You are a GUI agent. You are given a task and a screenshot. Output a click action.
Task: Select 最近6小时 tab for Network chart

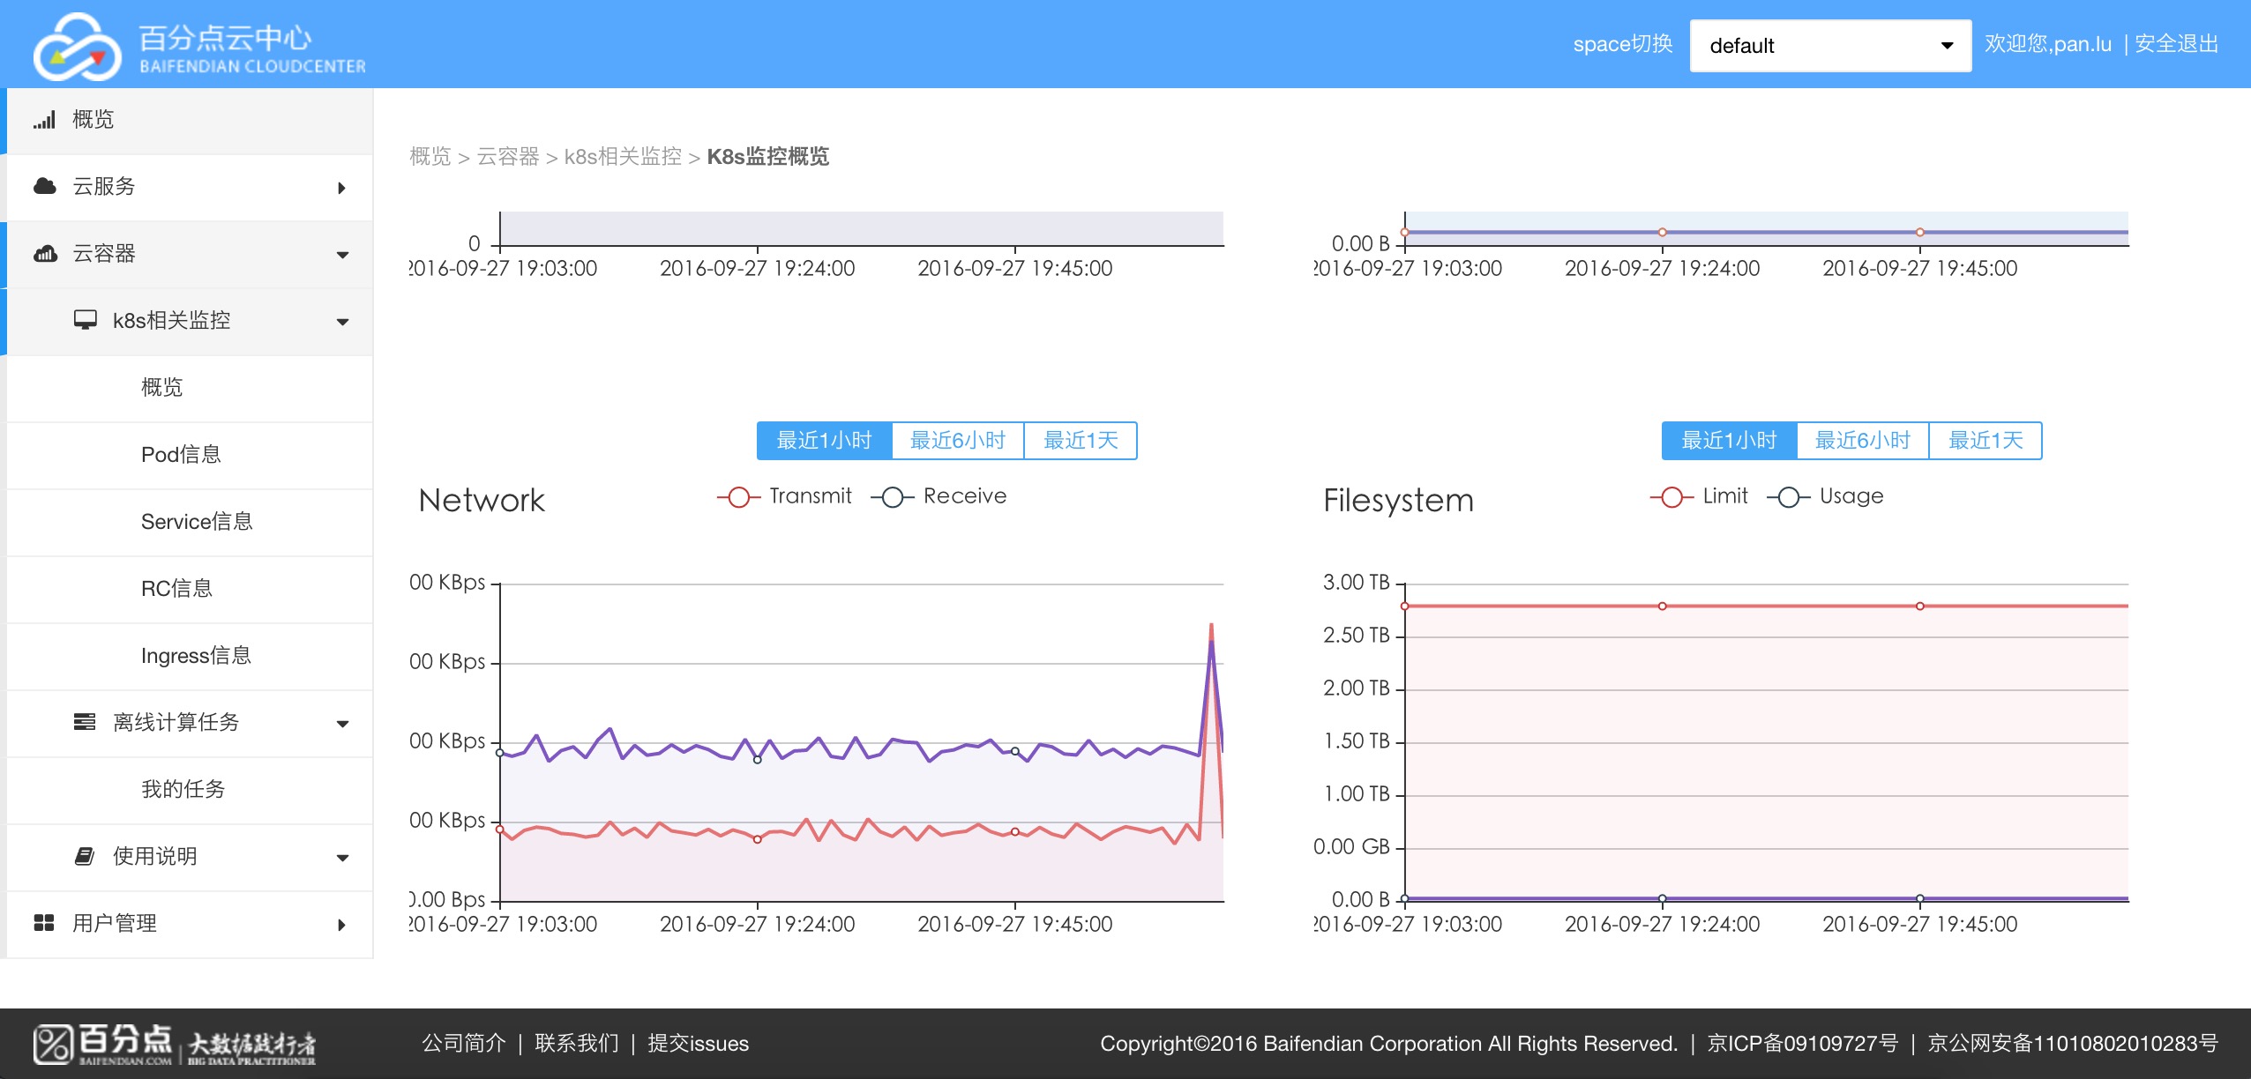click(x=957, y=441)
